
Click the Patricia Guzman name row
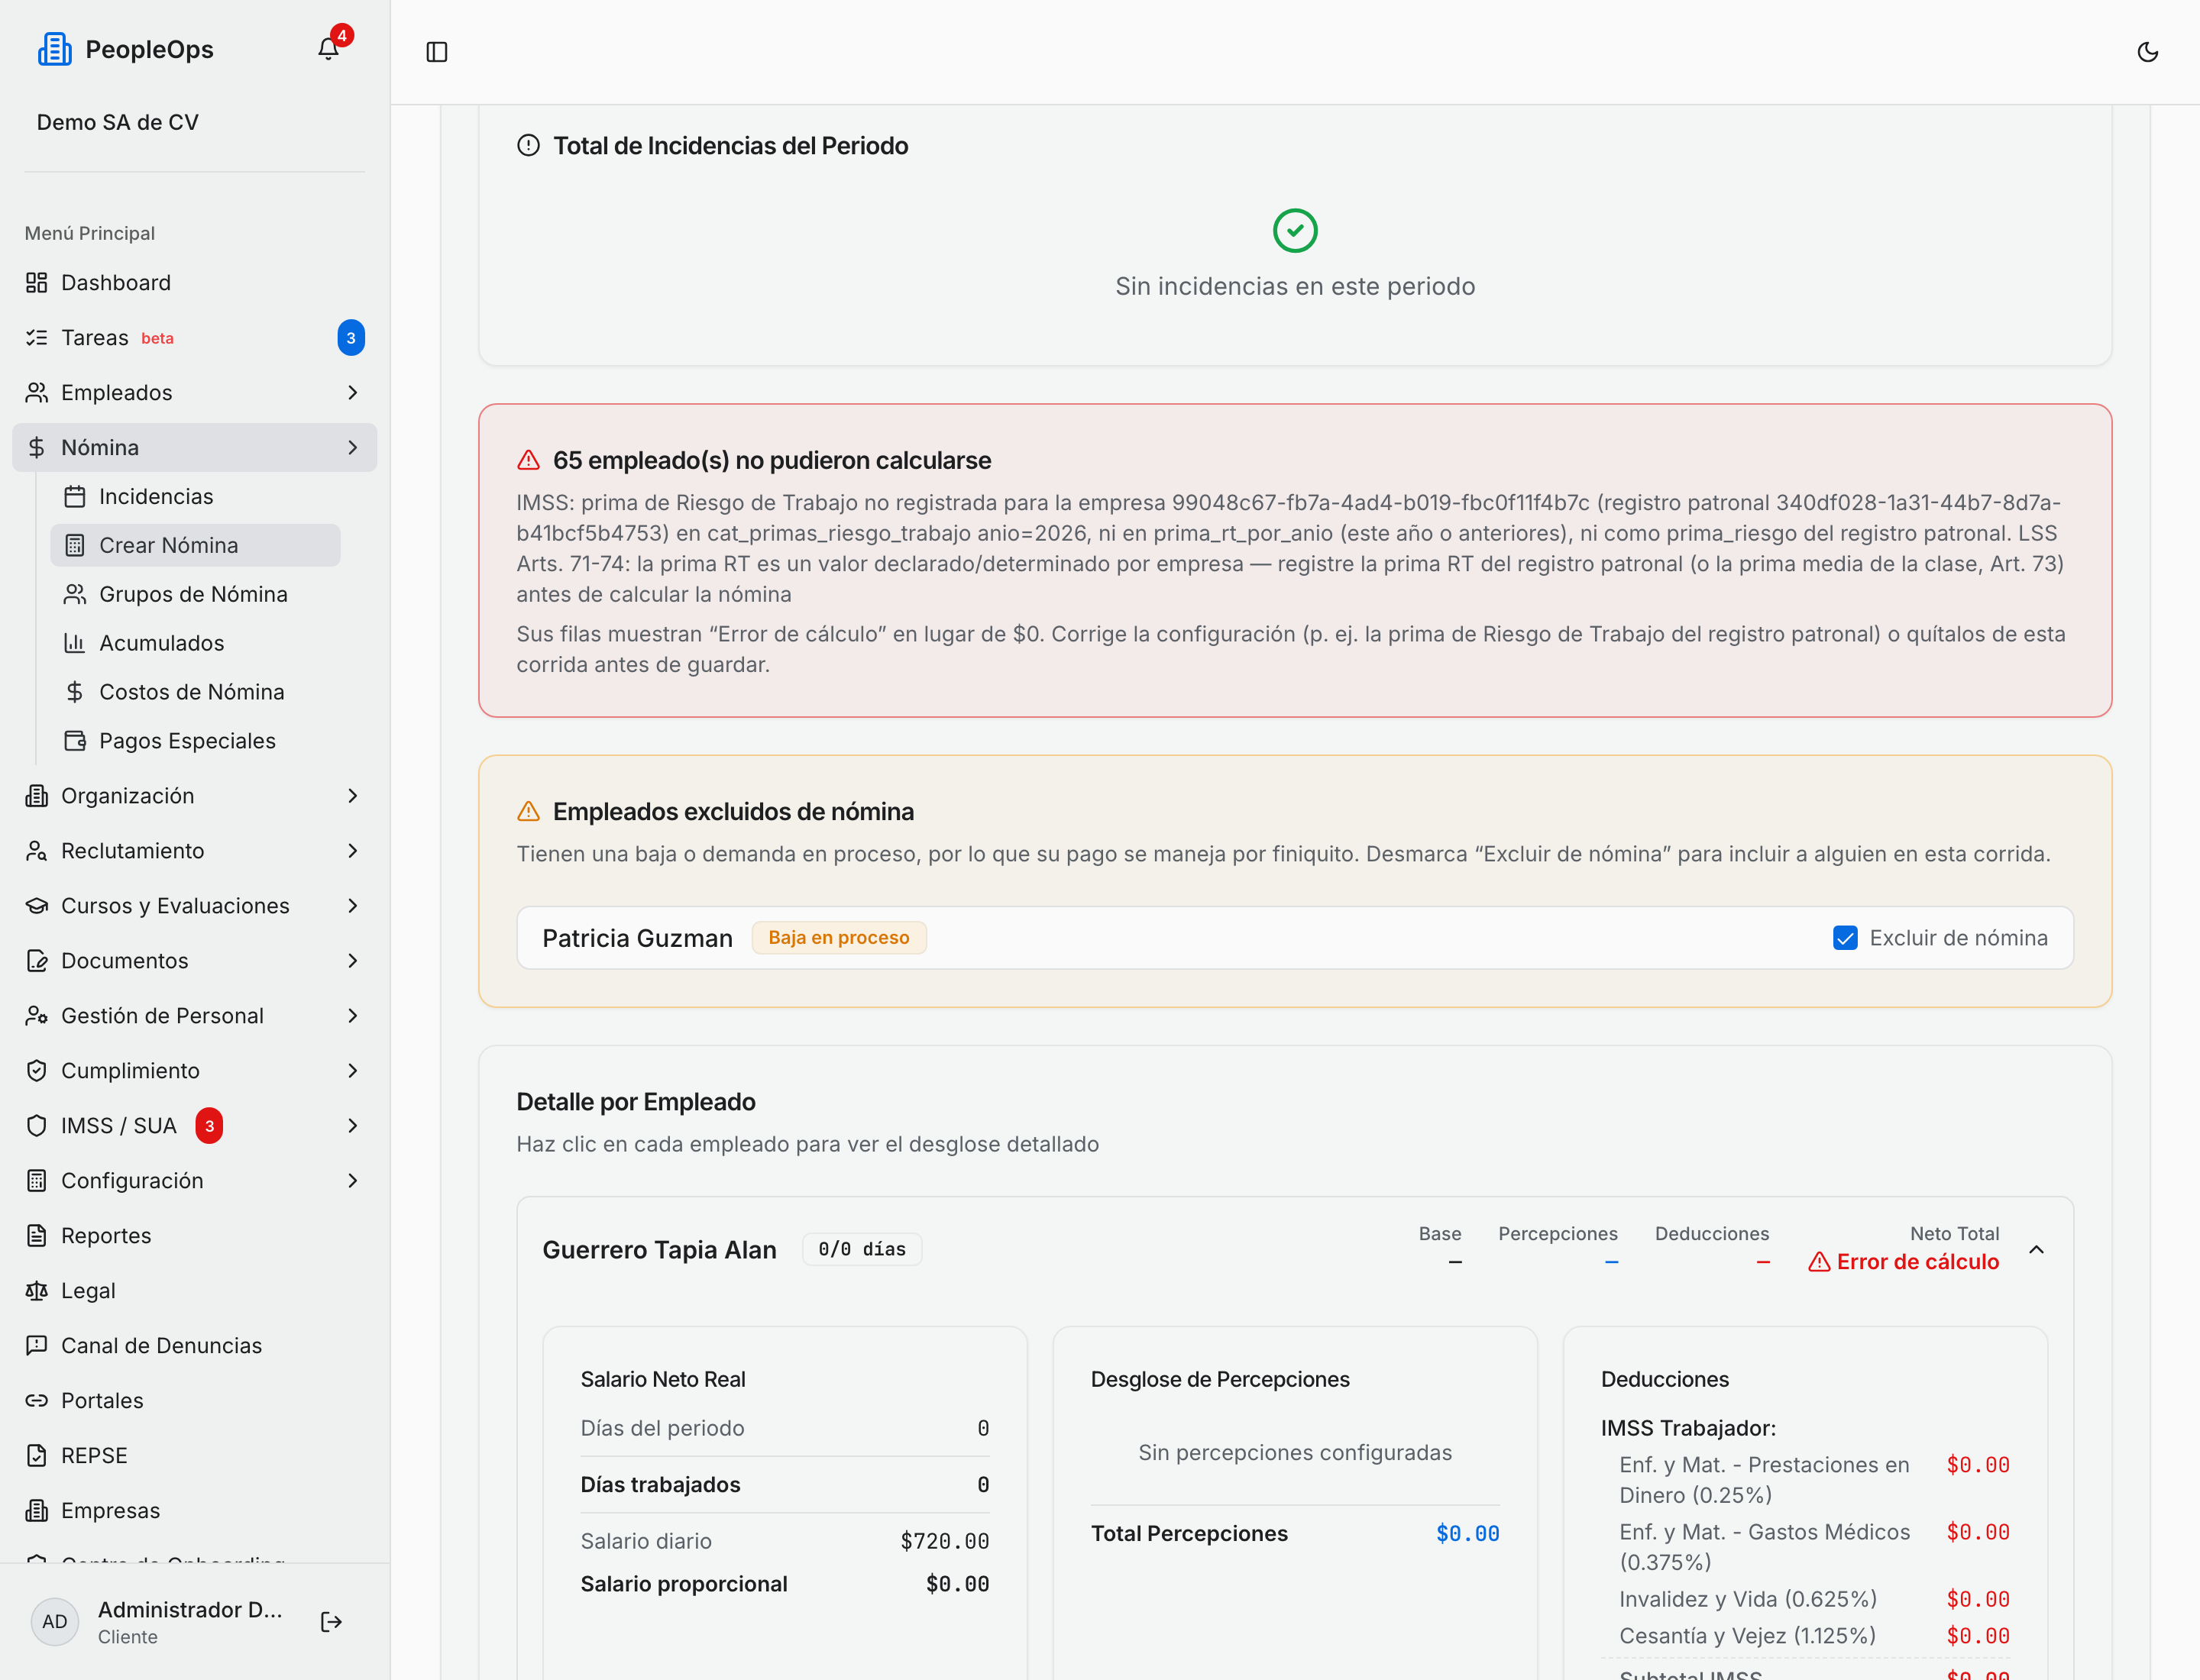1295,938
